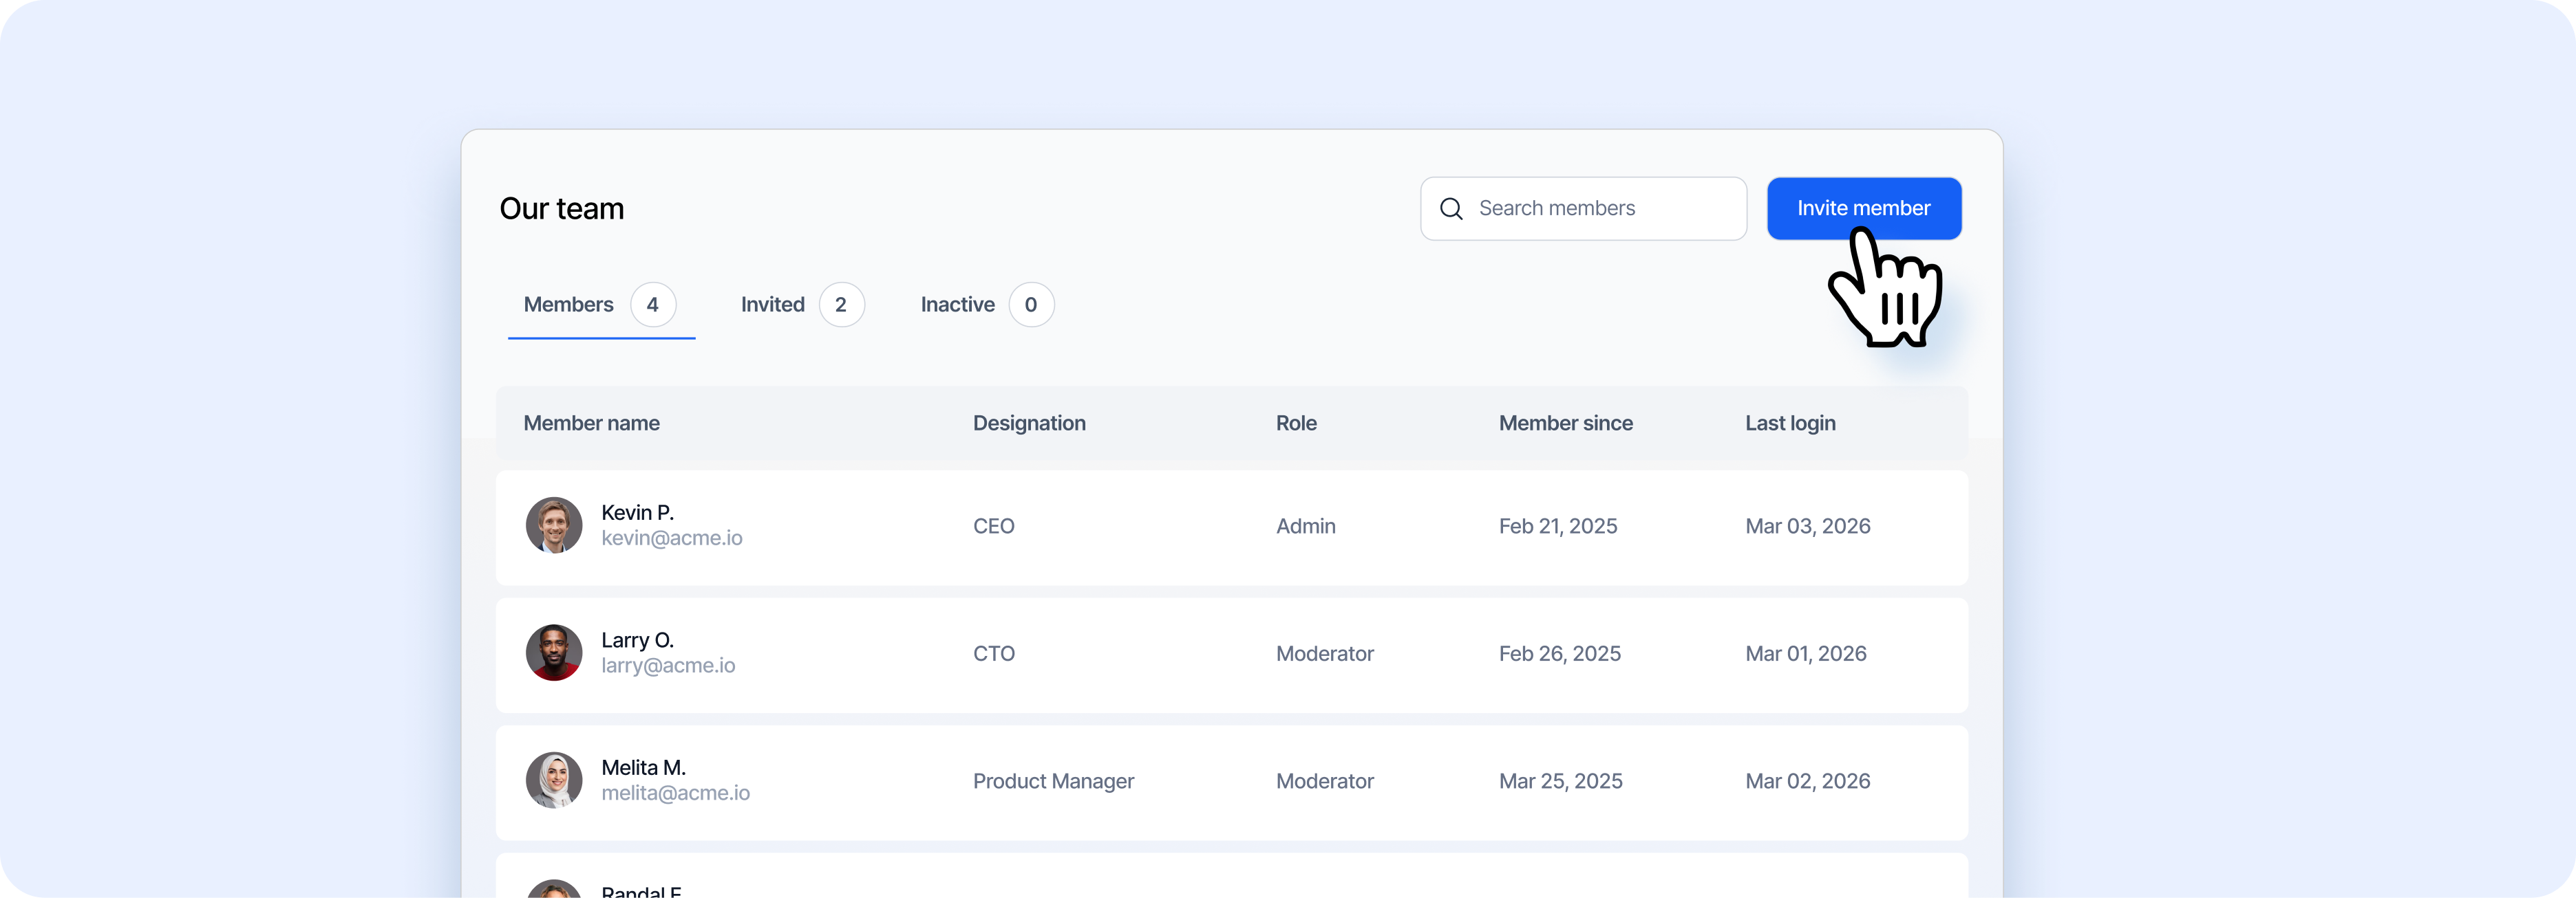Open Melita M.'s avatar photo

pyautogui.click(x=554, y=781)
